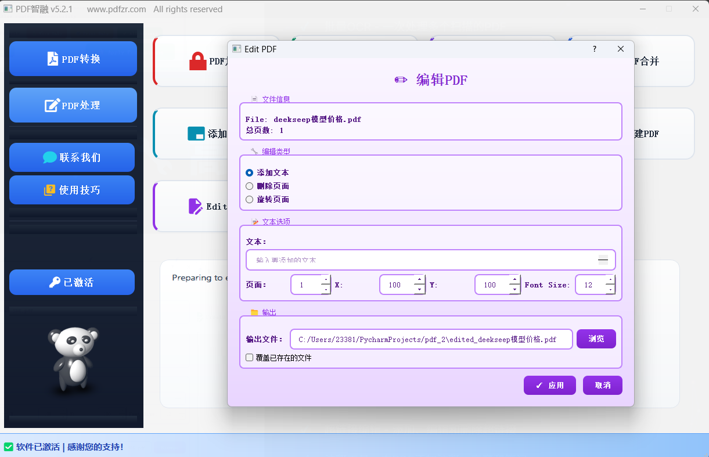Click the green checkmark in the status bar
Screen dimensions: 709x457
(9, 446)
